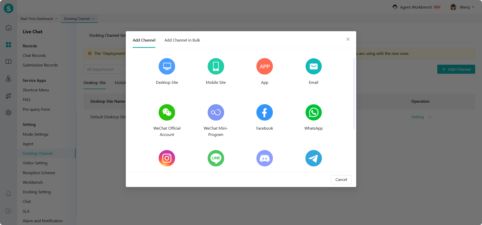Open Reception Scheme settings
The height and width of the screenshot is (225, 482).
coord(39,173)
